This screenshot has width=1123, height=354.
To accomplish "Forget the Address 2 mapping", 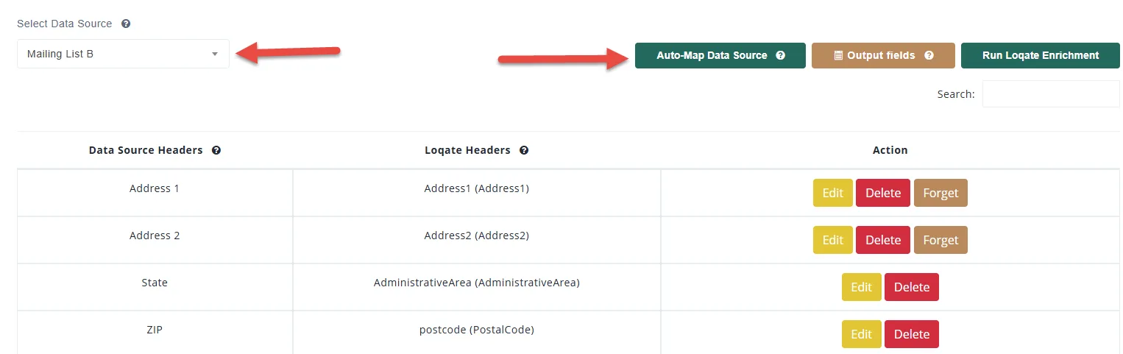I will click(x=940, y=240).
